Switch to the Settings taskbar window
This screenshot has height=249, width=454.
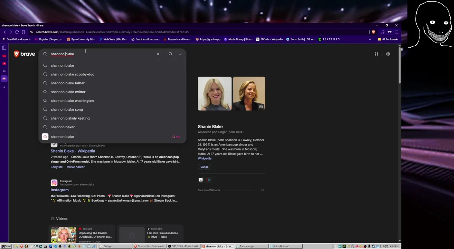pyautogui.click(x=116, y=246)
